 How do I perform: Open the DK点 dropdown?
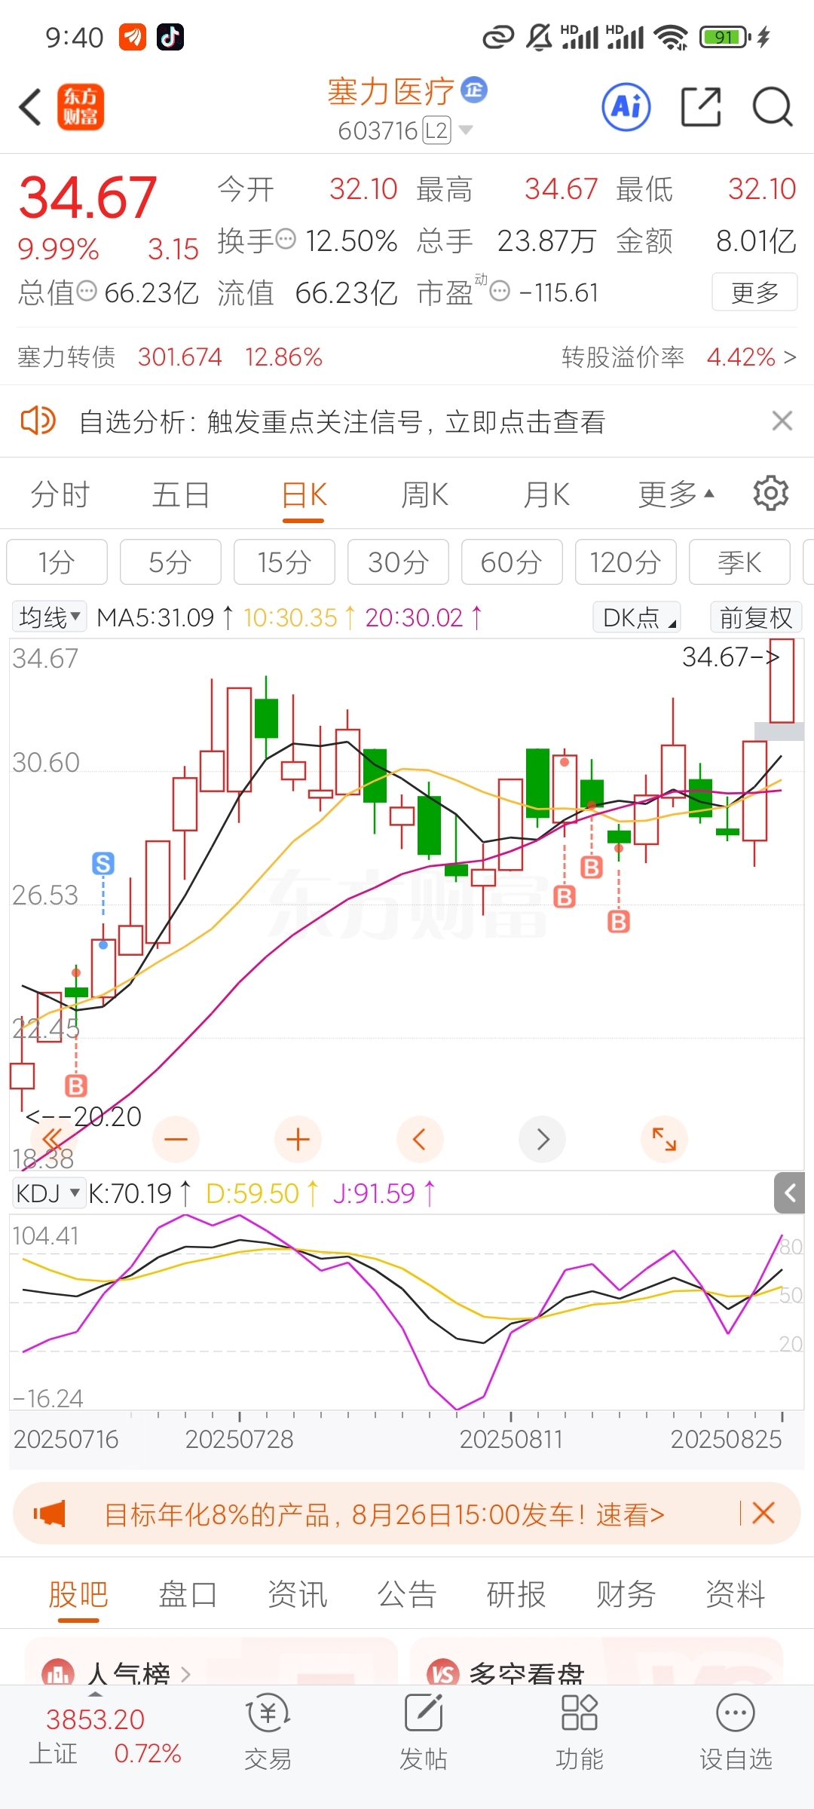click(x=637, y=617)
